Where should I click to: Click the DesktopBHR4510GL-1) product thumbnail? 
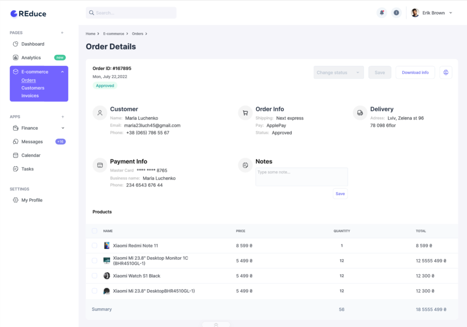coord(107,291)
